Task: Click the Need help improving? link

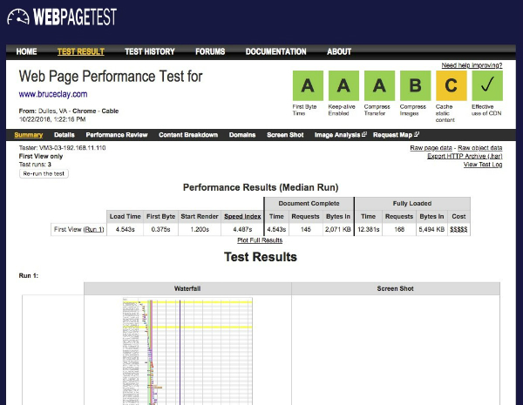Action: point(472,65)
